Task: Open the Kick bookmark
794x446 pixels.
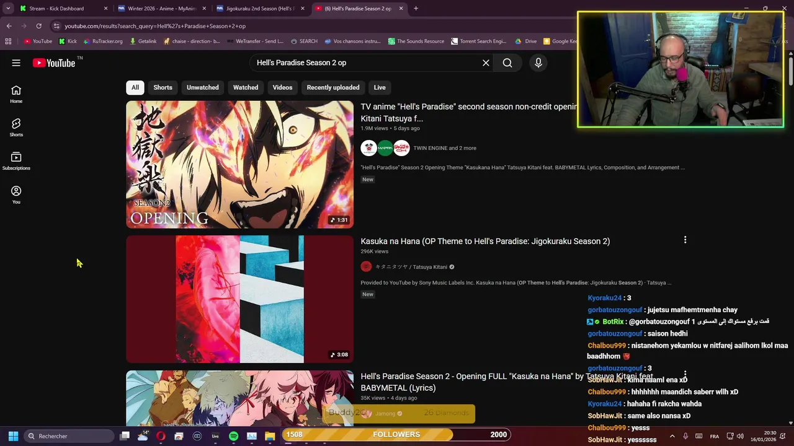Action: coord(68,42)
